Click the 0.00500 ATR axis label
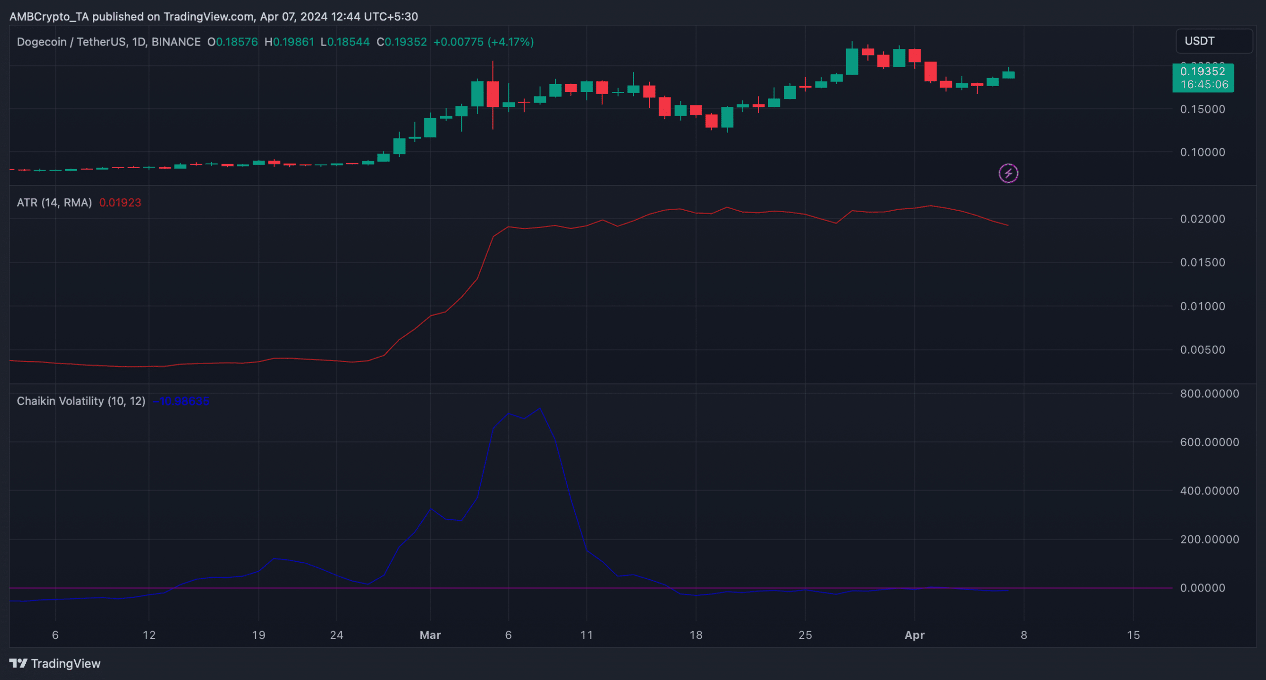1266x680 pixels. 1203,350
